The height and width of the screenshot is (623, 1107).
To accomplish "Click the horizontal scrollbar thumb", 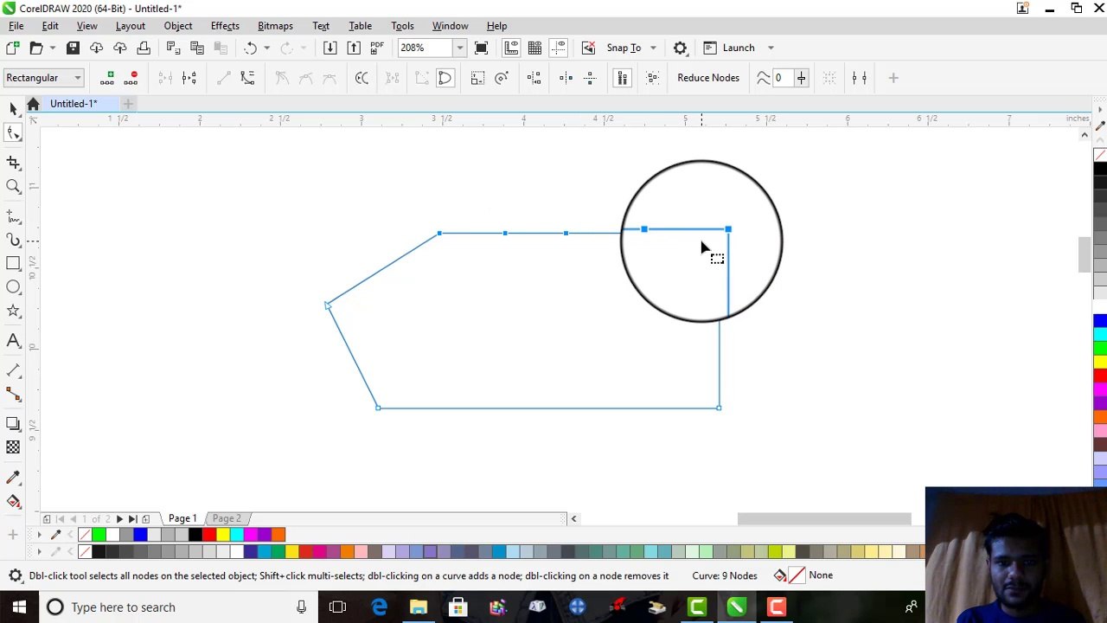I will pyautogui.click(x=824, y=518).
